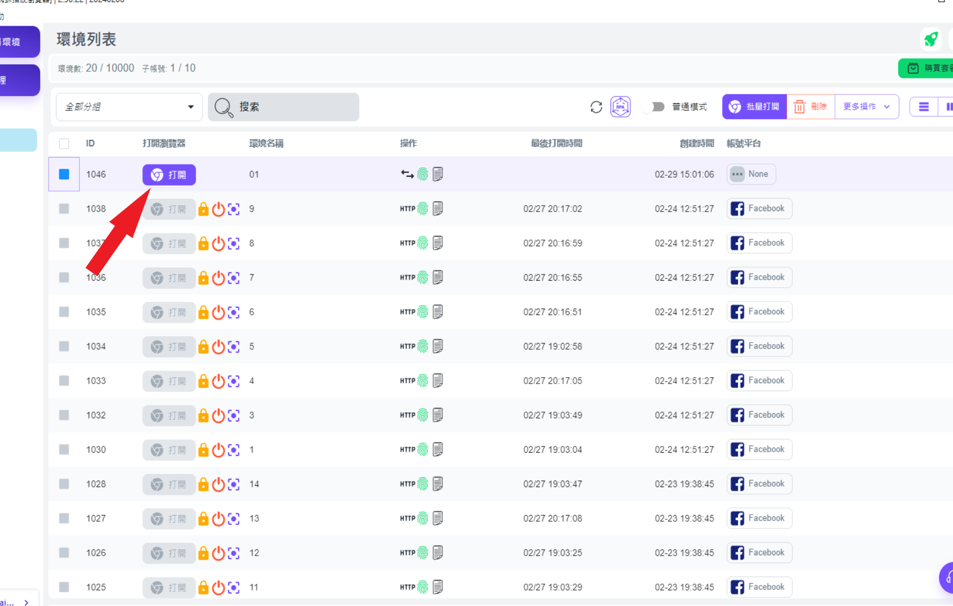This screenshot has width=953, height=606.
Task: Click the red power icon in row 1025
Action: [x=218, y=587]
